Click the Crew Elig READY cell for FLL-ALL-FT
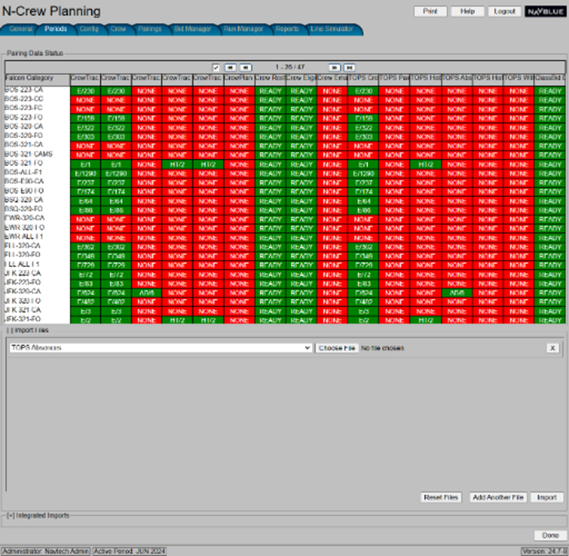 (301, 265)
